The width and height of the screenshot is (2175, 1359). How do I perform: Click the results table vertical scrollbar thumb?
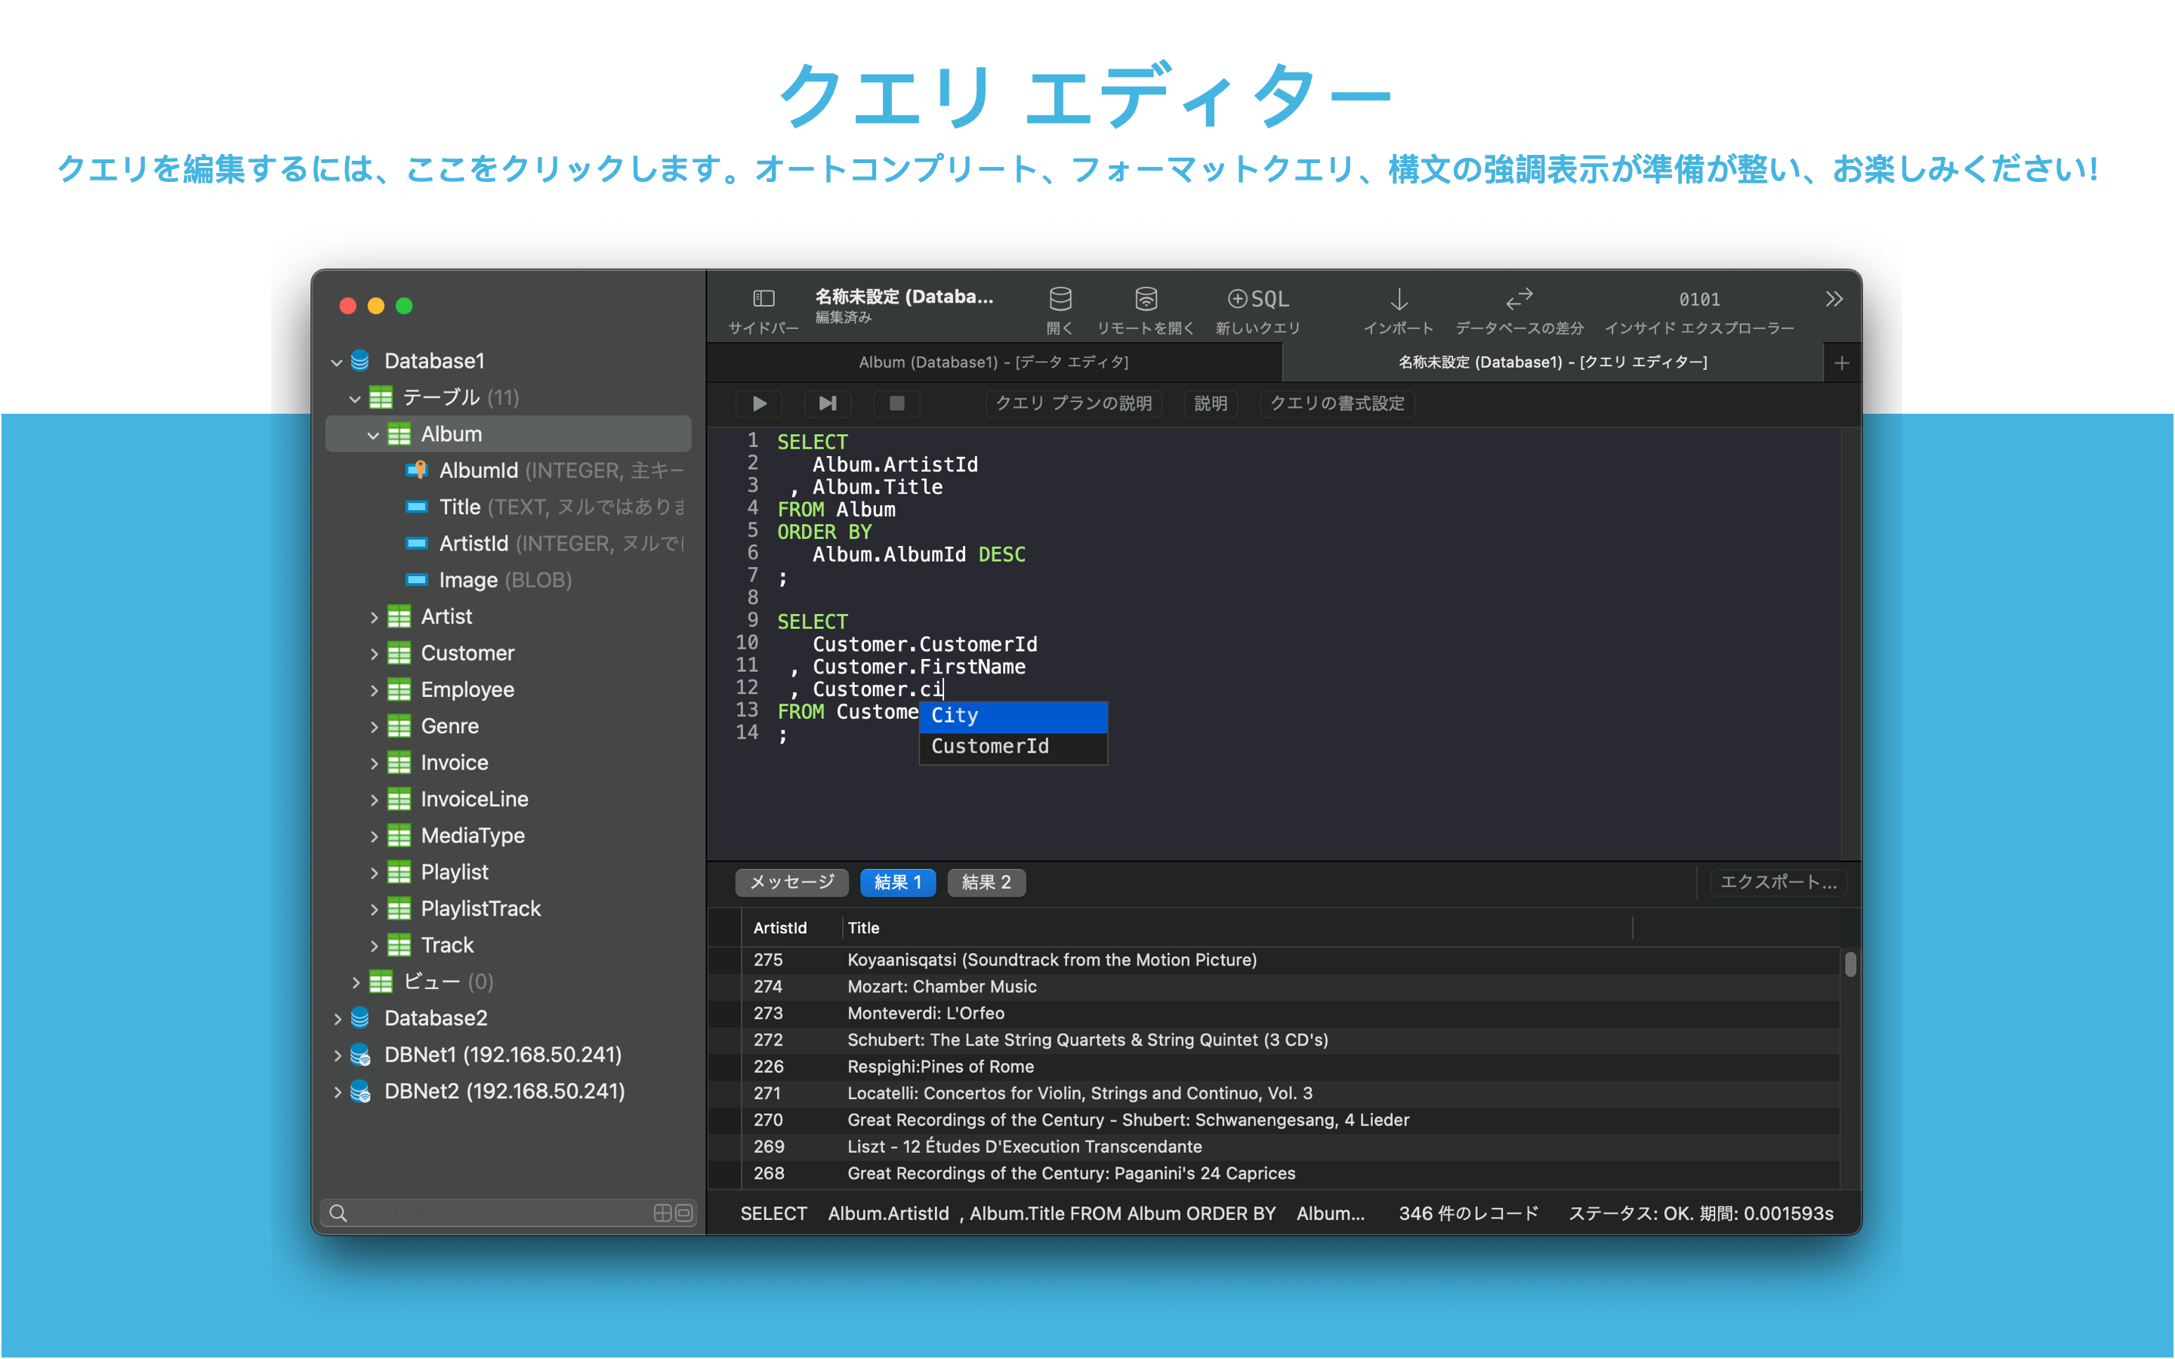1850,964
